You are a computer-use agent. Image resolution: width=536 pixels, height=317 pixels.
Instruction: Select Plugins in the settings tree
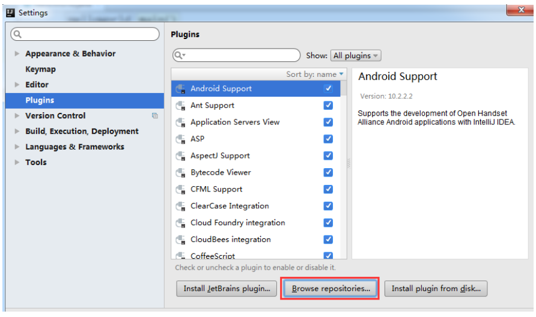[85, 100]
